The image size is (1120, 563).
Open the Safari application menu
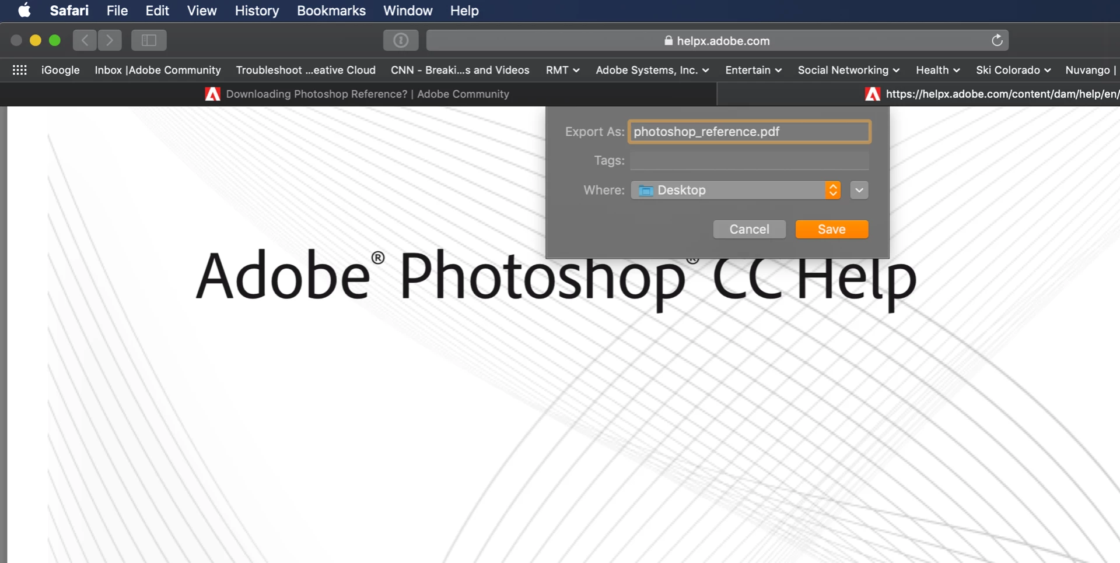point(69,10)
